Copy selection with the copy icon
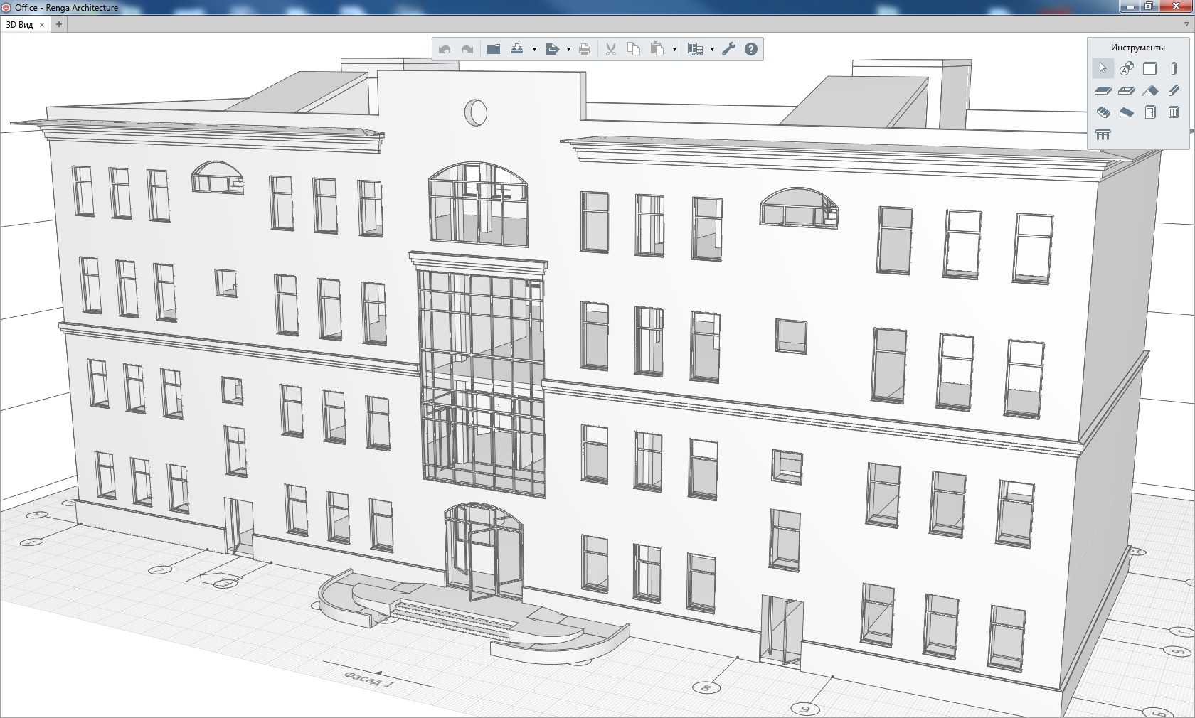Screen dimensions: 1195x718 tap(634, 49)
